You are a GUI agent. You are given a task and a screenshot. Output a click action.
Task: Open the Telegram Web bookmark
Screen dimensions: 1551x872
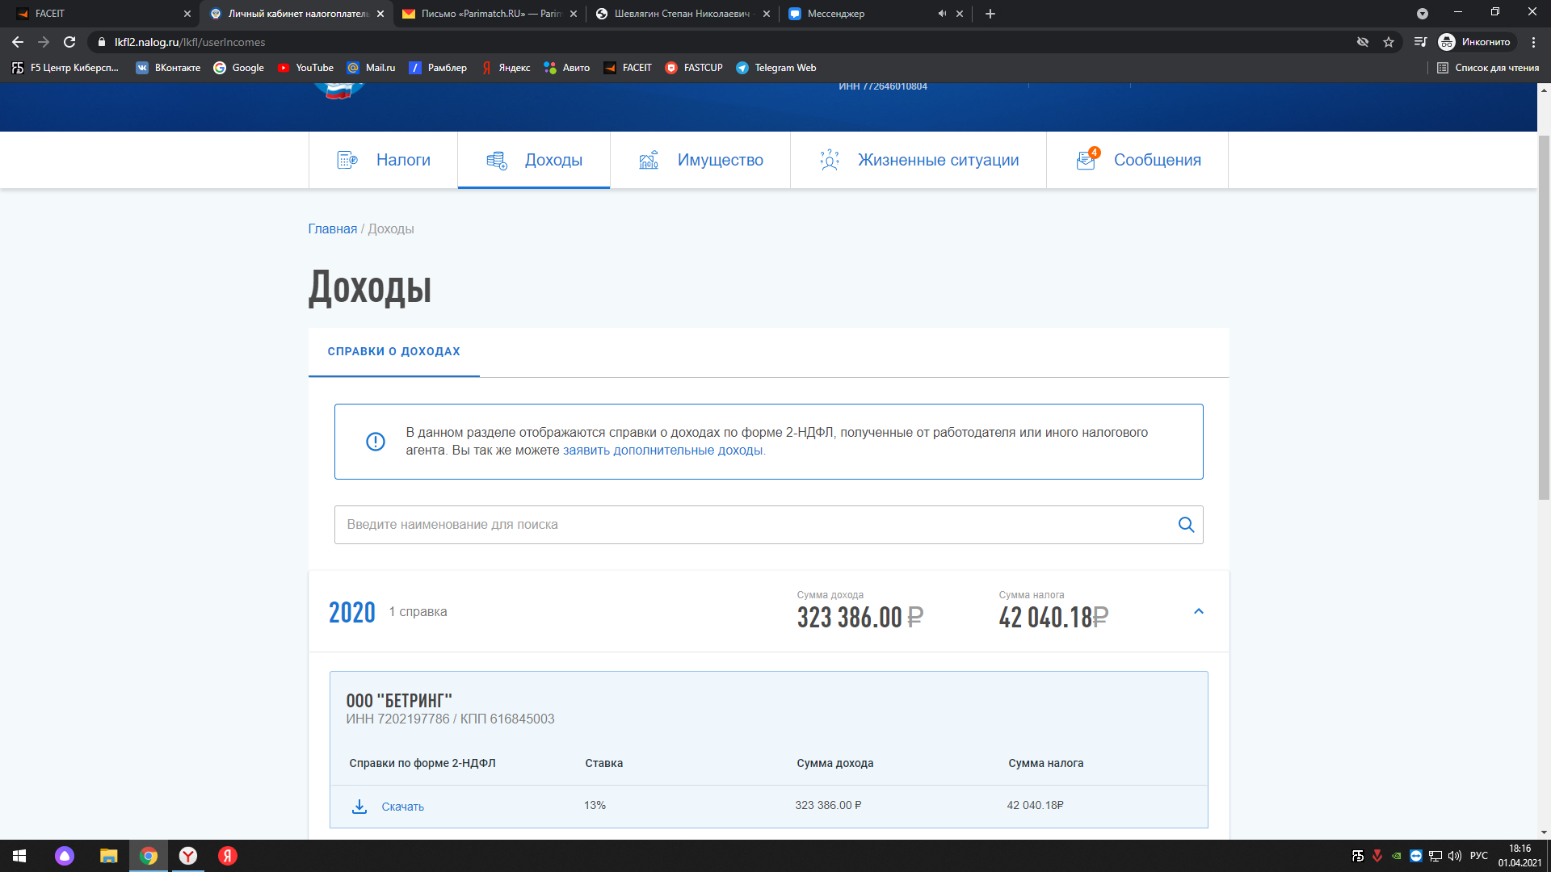tap(775, 68)
